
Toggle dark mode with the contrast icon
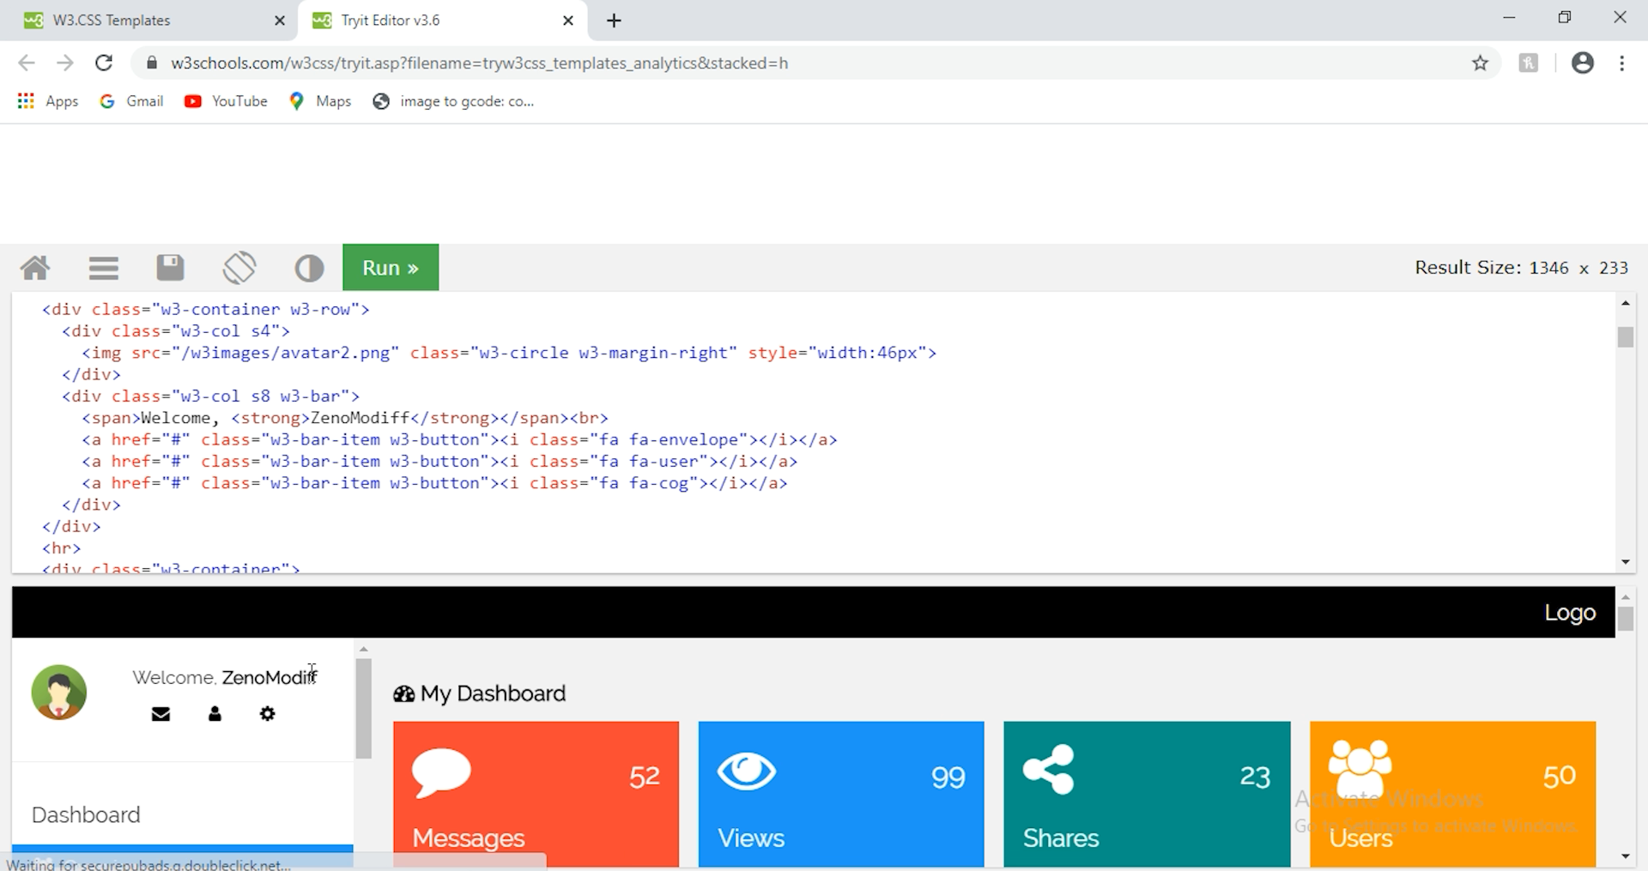(309, 267)
